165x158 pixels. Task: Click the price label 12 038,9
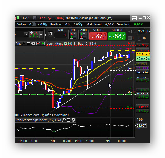(143, 97)
